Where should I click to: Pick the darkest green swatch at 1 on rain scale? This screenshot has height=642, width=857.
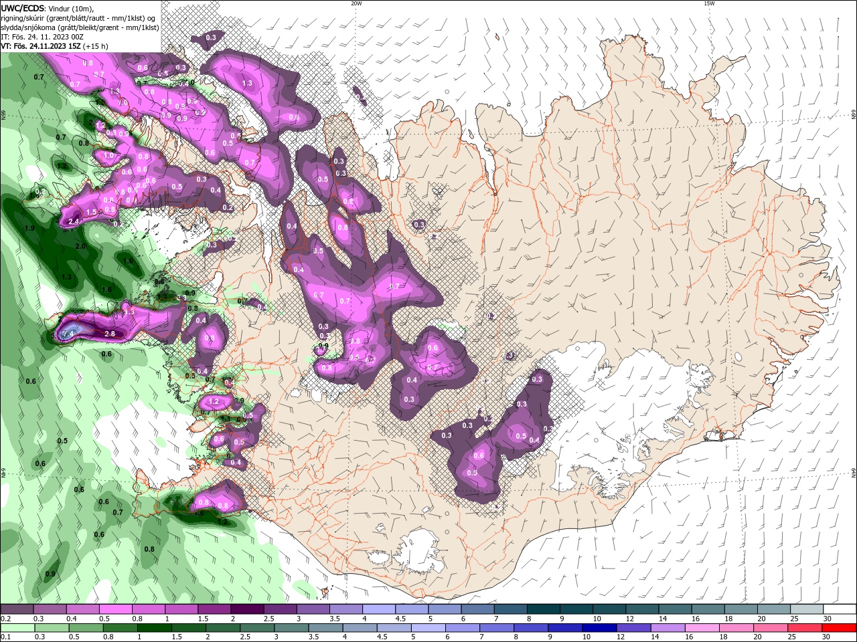tap(155, 628)
